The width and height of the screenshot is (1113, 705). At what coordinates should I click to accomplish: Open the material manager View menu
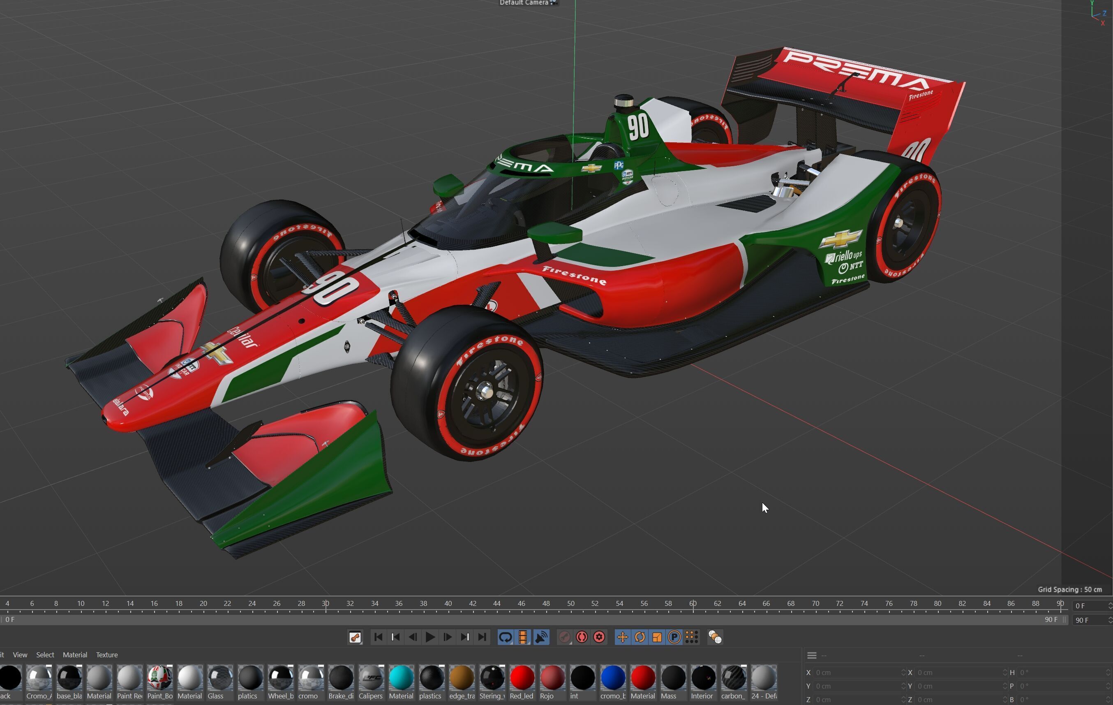20,654
